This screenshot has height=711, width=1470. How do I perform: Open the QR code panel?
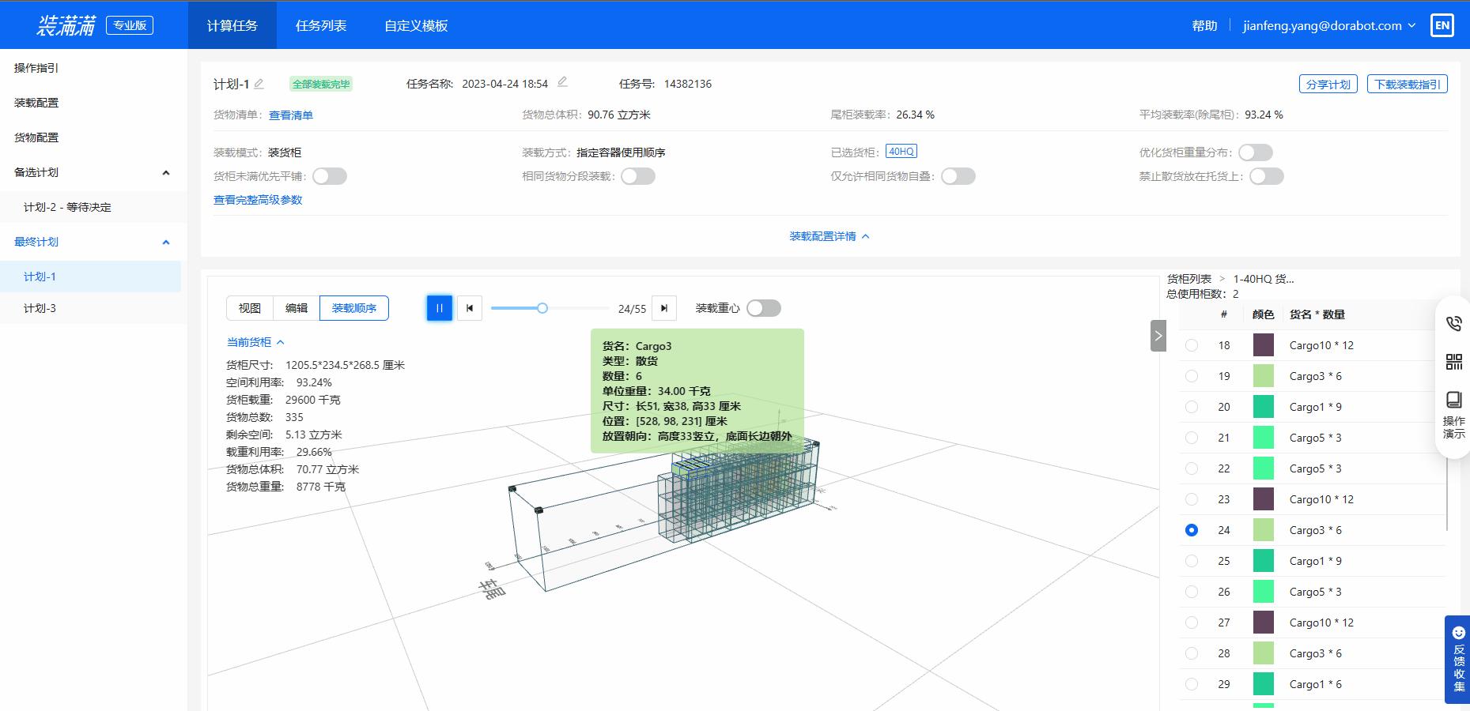click(x=1453, y=362)
